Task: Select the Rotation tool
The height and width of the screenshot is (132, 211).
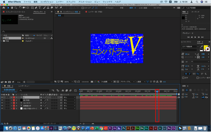Action: (20, 8)
